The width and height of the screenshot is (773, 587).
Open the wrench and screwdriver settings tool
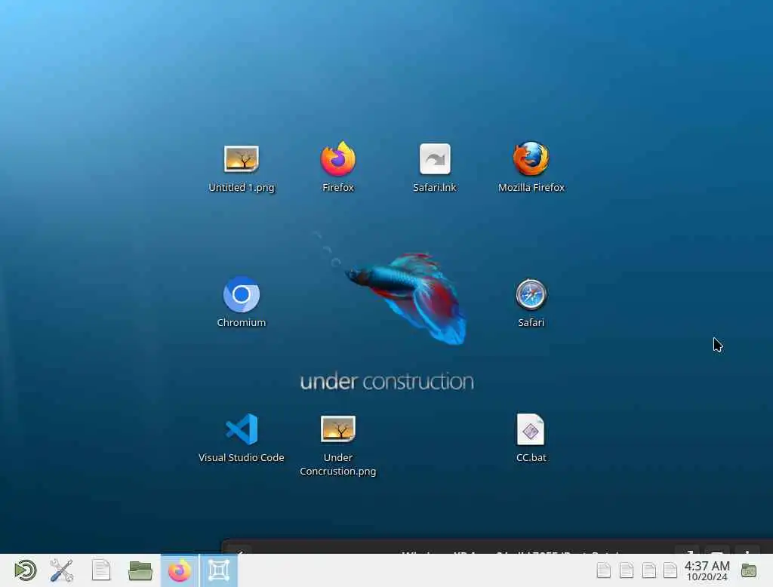point(62,570)
